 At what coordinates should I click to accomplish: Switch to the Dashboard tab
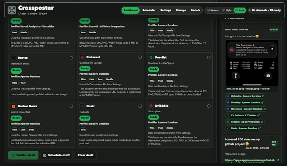[x=131, y=10]
